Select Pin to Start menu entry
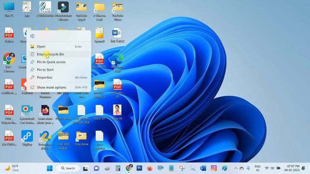The image size is (310, 174). (59, 70)
